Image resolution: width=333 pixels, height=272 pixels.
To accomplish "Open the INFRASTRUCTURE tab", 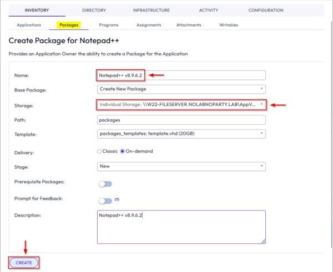I will click(151, 10).
